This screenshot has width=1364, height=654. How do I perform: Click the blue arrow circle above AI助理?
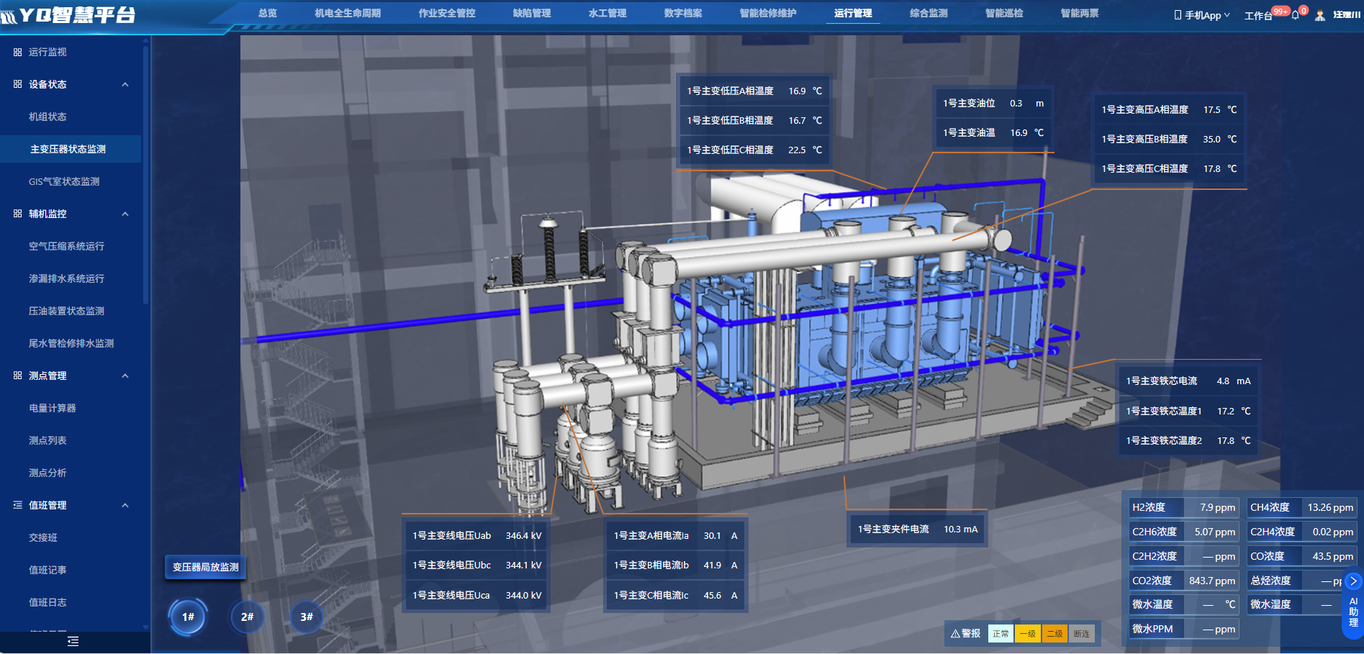pyautogui.click(x=1353, y=581)
